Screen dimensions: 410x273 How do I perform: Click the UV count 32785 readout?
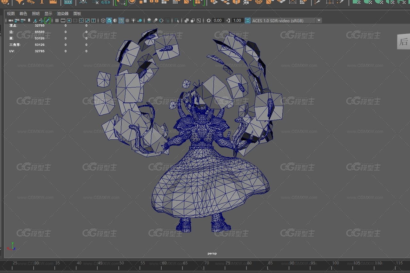[x=40, y=51]
